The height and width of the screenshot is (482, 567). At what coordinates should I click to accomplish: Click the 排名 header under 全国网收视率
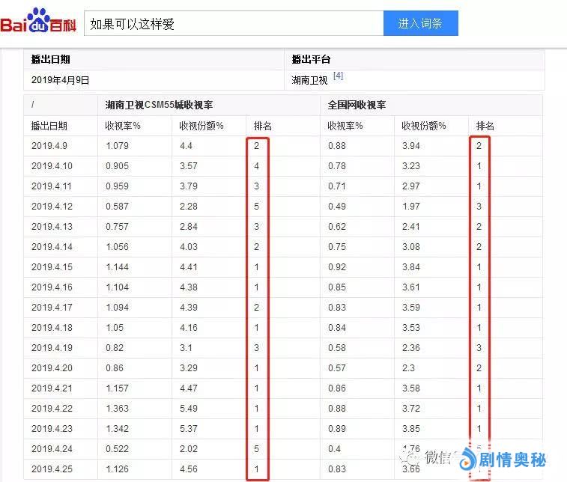485,126
